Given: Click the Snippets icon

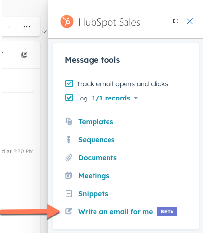Looking at the screenshot, I should 69,194.
